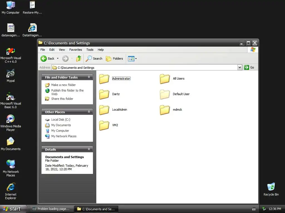Click the Windows flag logo in Explorer
The height and width of the screenshot is (213, 285).
coord(253,50)
